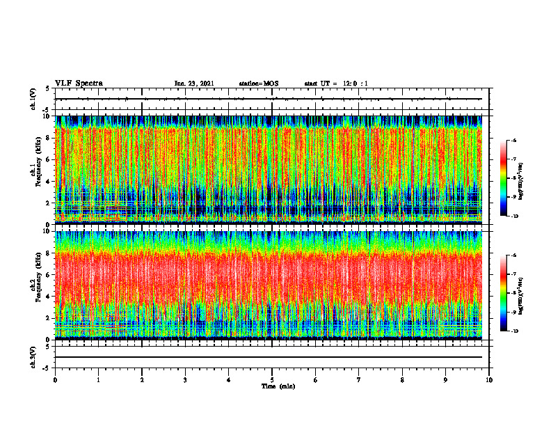Viewport: 551px width, 426px height.
Task: Click the ch.3 flat waveform trace panel
Action: pos(272,357)
